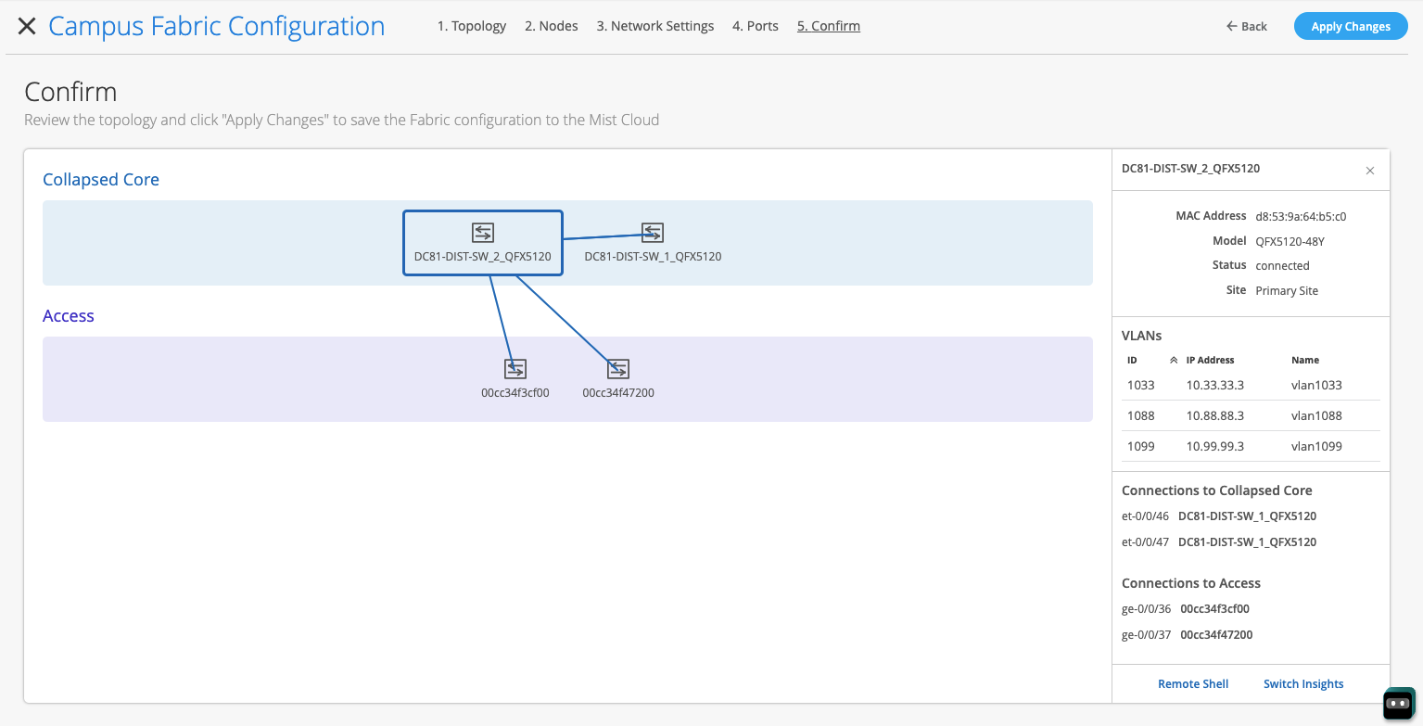Click the 00cc34f47200 access switch icon

618,369
